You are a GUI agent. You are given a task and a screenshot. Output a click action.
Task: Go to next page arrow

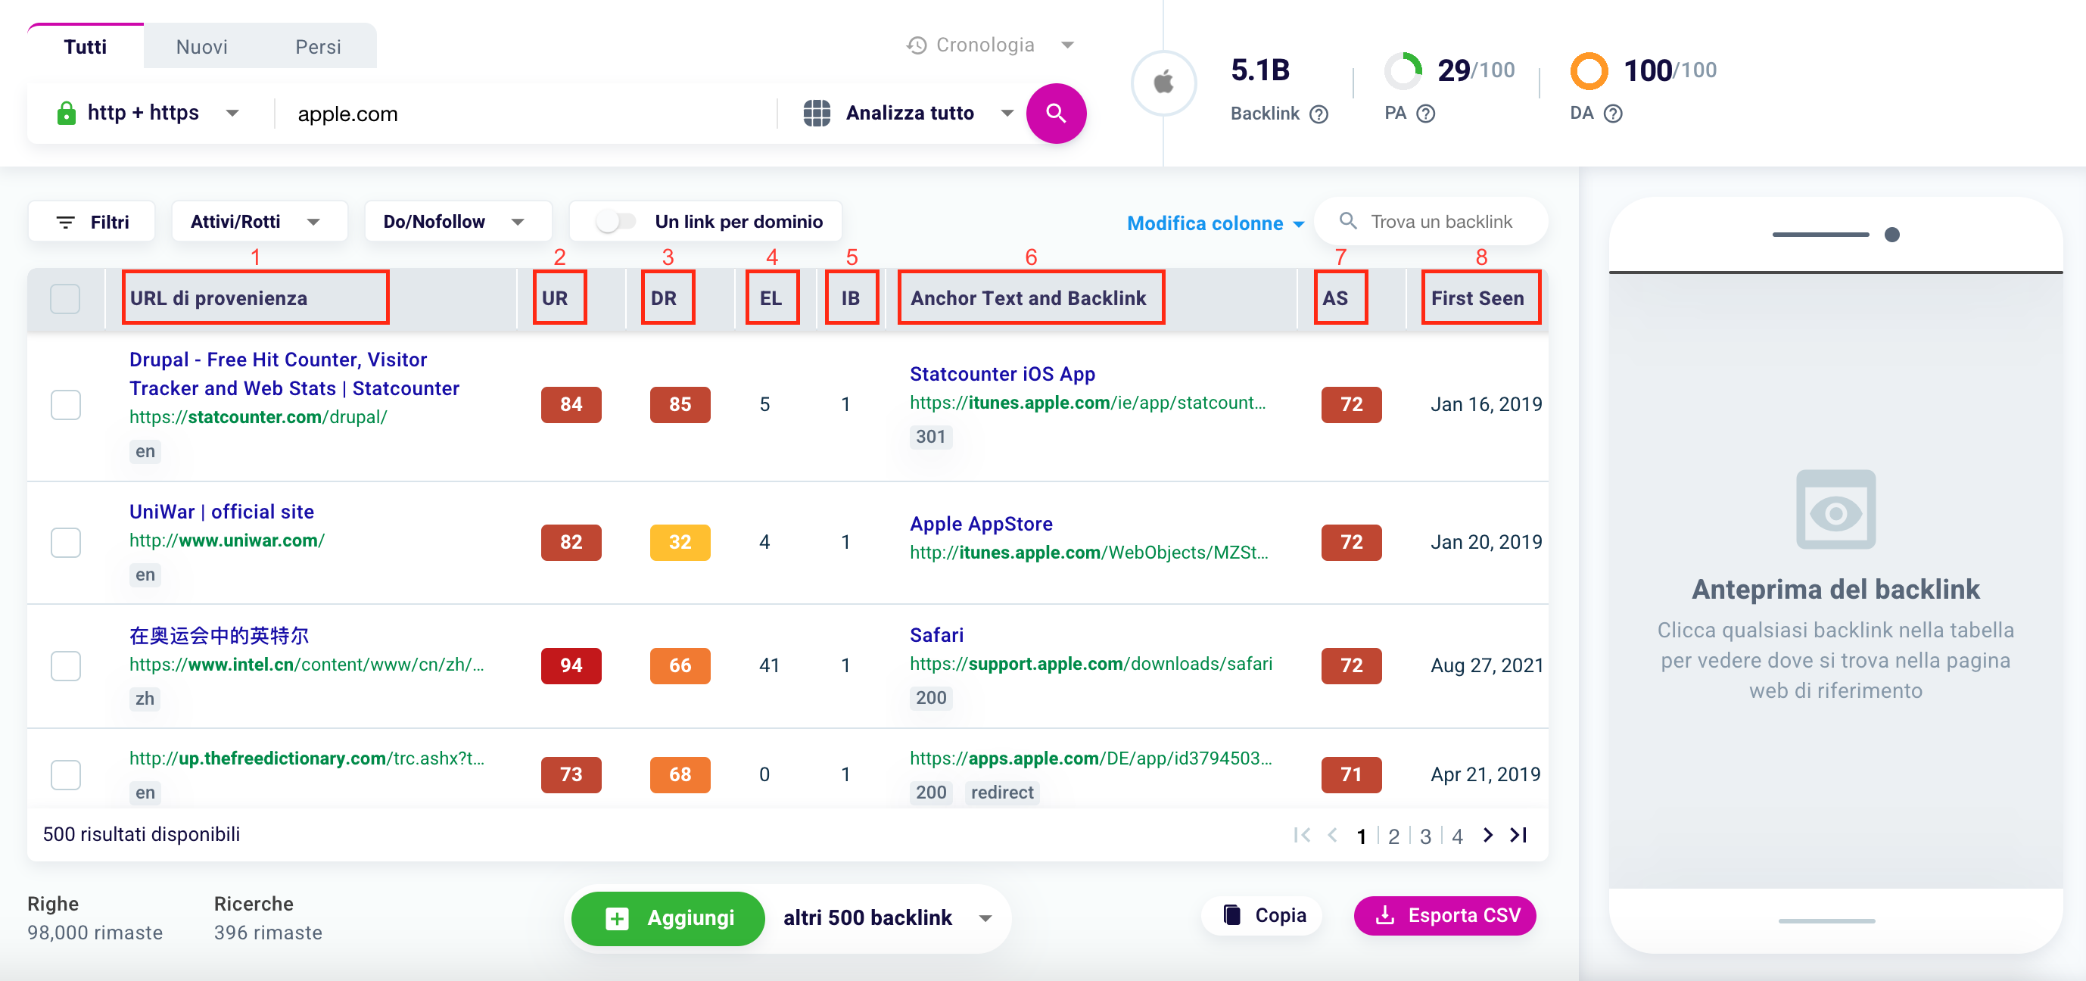1487,835
